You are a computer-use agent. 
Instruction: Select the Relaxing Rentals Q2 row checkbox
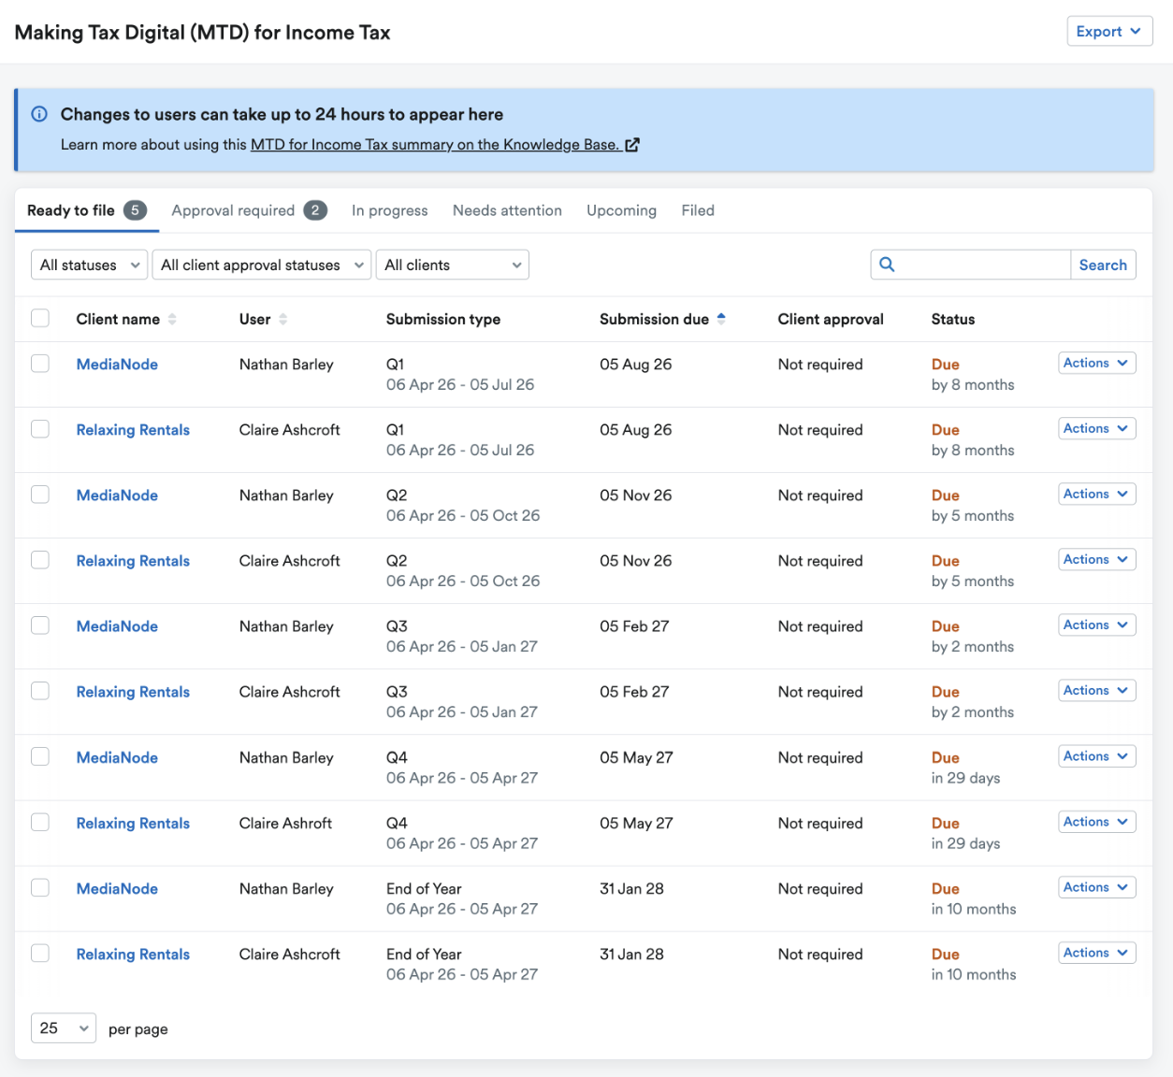(40, 559)
